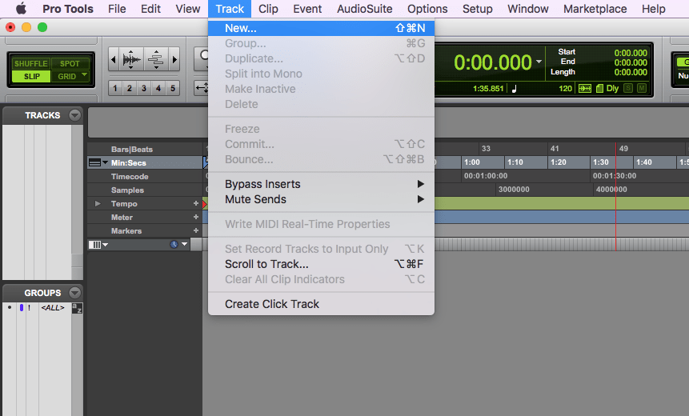Open the Marketplace menu

coord(595,9)
